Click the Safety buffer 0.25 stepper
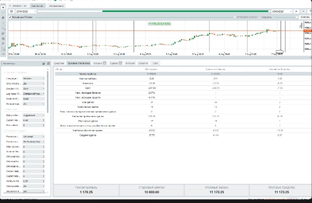The image size is (312, 203). tap(43, 181)
